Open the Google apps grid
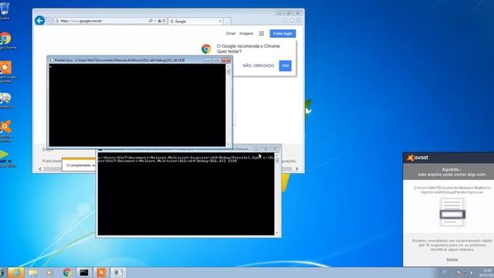Image resolution: width=494 pixels, height=278 pixels. tap(262, 33)
